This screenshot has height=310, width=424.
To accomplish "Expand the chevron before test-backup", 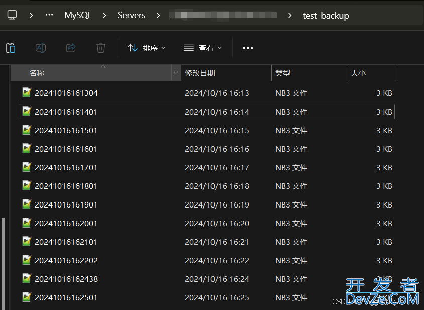I will 290,15.
